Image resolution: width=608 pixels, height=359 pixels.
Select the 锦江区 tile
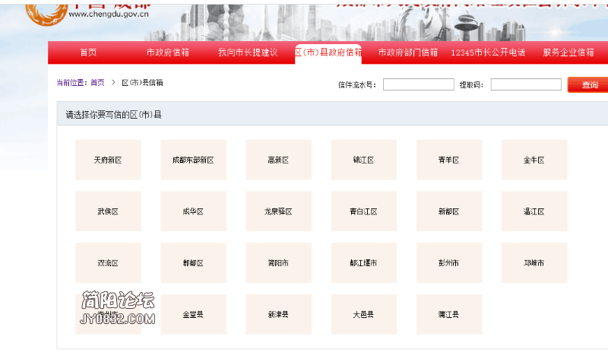pyautogui.click(x=364, y=160)
